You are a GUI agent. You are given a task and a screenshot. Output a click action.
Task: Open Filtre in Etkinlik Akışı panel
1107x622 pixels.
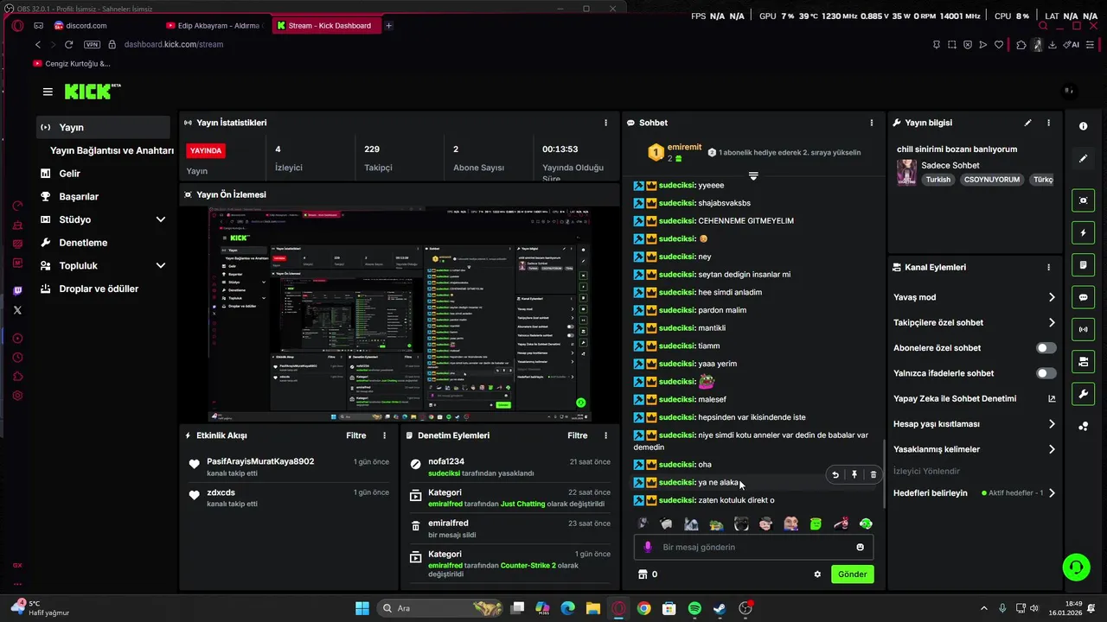click(x=356, y=435)
